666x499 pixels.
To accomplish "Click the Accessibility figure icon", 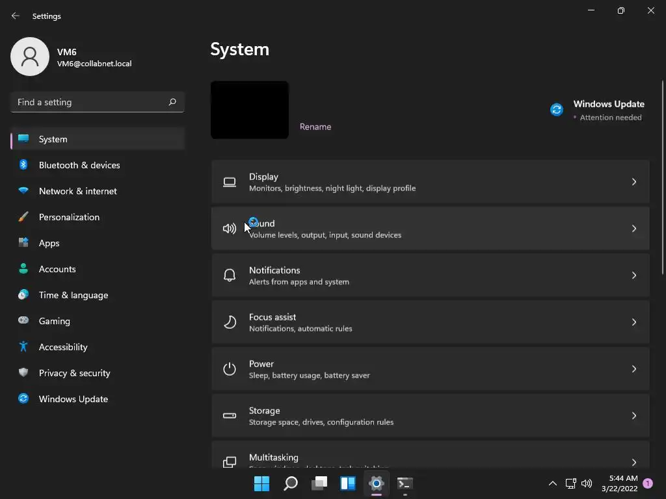I will [x=23, y=347].
